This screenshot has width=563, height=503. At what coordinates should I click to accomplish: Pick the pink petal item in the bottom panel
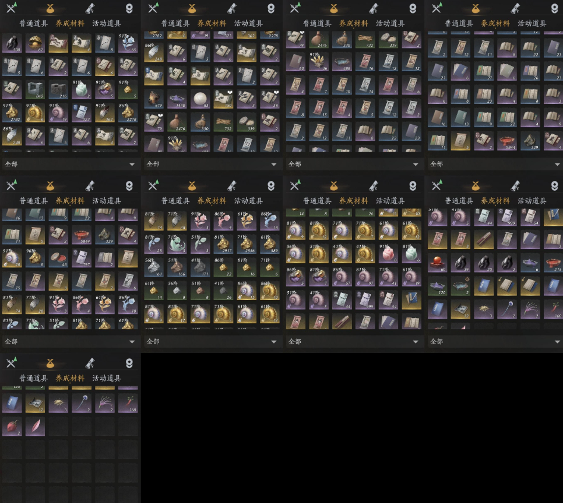tap(35, 427)
